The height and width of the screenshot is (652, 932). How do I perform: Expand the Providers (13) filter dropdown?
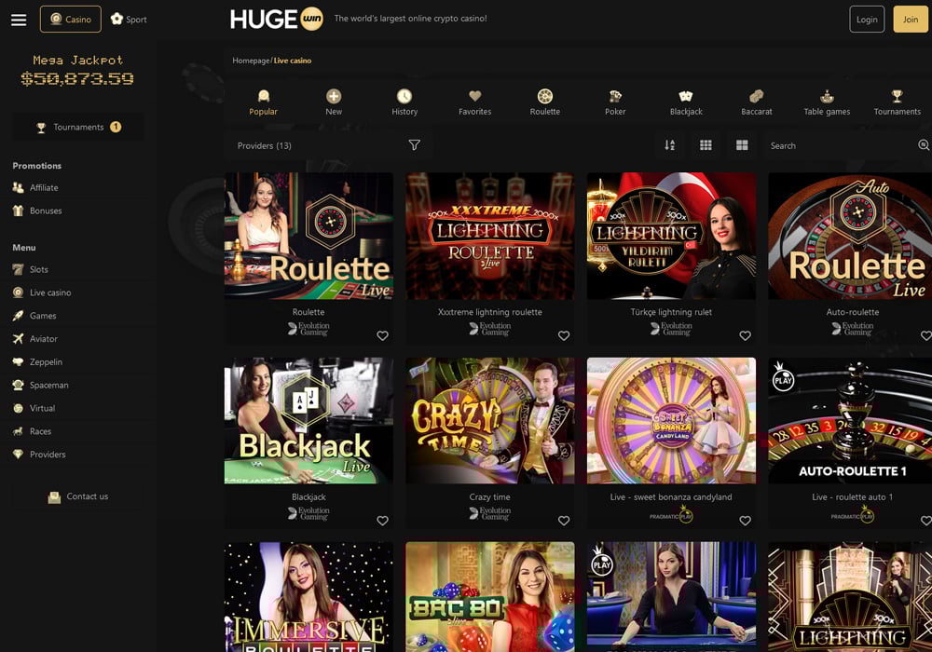tap(328, 145)
